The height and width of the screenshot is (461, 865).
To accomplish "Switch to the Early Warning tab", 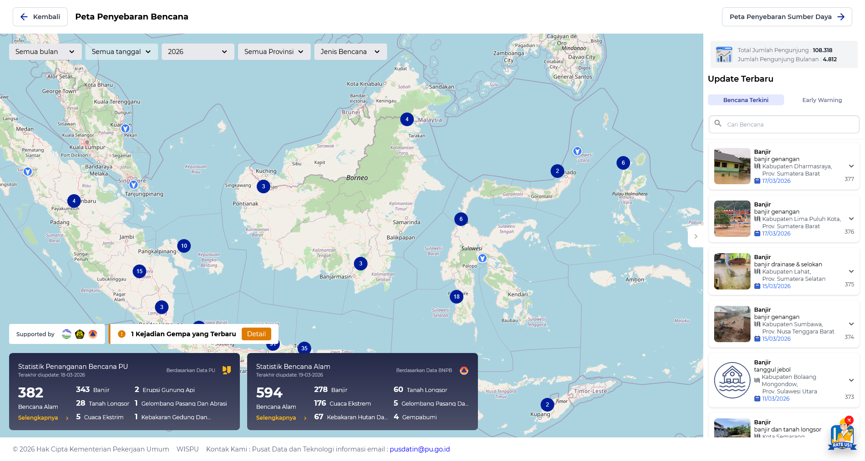I will coord(822,100).
